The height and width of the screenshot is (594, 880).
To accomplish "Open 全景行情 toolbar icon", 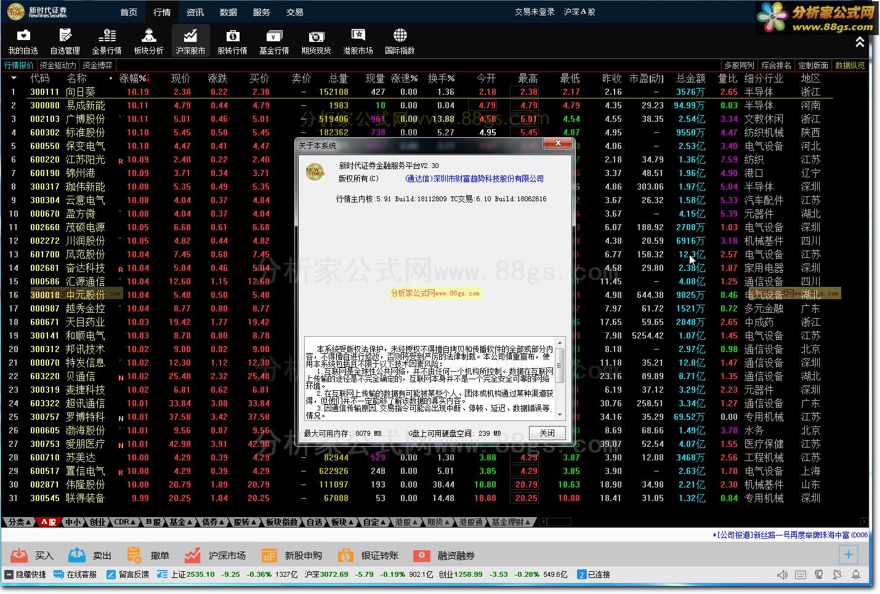I will click(x=107, y=41).
